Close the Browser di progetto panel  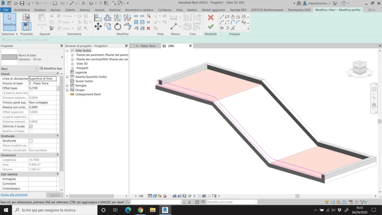[126, 46]
